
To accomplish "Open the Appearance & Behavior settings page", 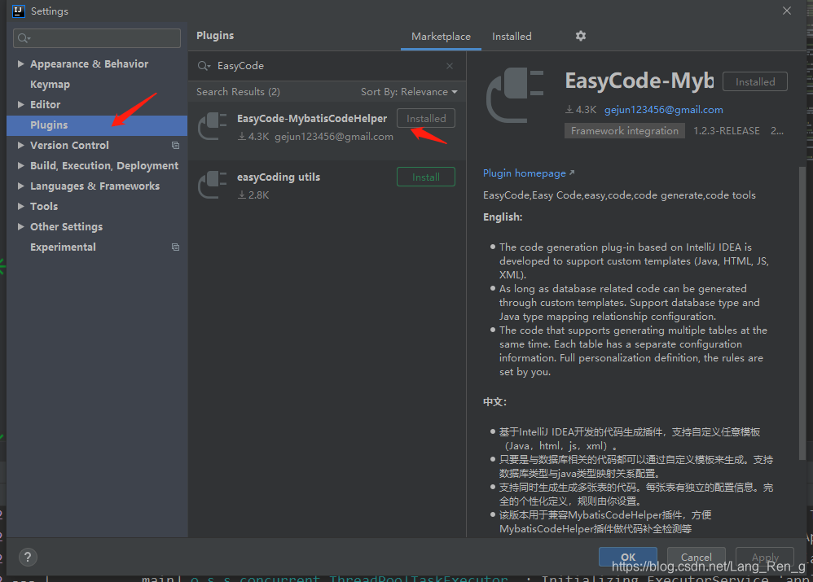I will (89, 63).
